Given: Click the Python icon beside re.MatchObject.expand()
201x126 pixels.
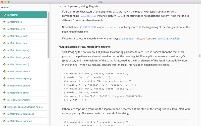Looking at the screenshot, I should tap(5, 79).
